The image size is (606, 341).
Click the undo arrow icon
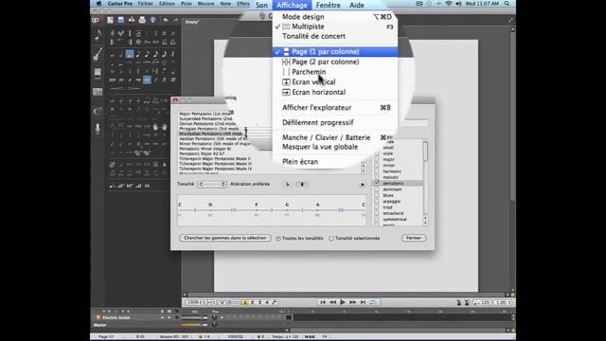click(166, 20)
